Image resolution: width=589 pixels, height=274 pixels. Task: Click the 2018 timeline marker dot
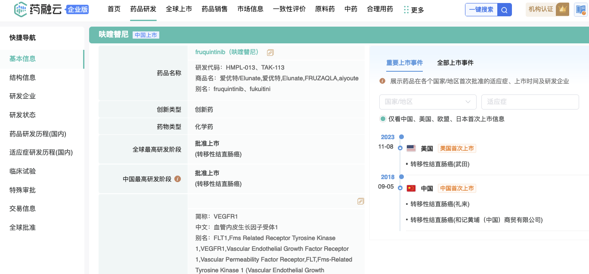(401, 177)
